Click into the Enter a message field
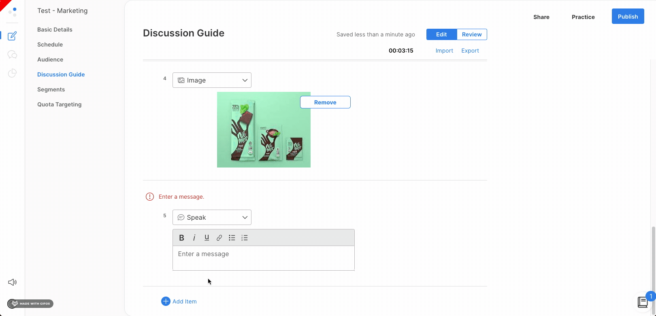The width and height of the screenshot is (656, 316). (264, 258)
